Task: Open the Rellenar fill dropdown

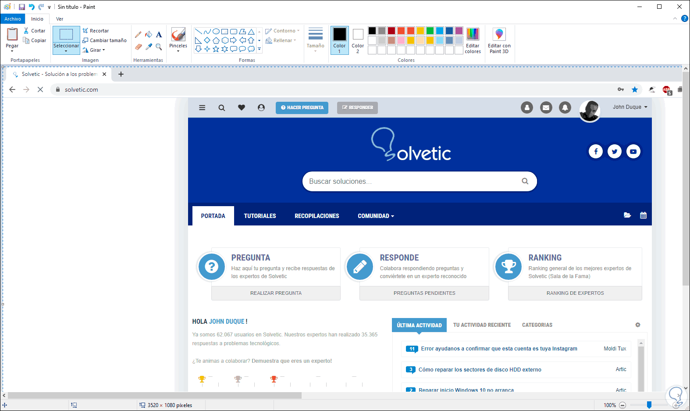Action: tap(281, 40)
